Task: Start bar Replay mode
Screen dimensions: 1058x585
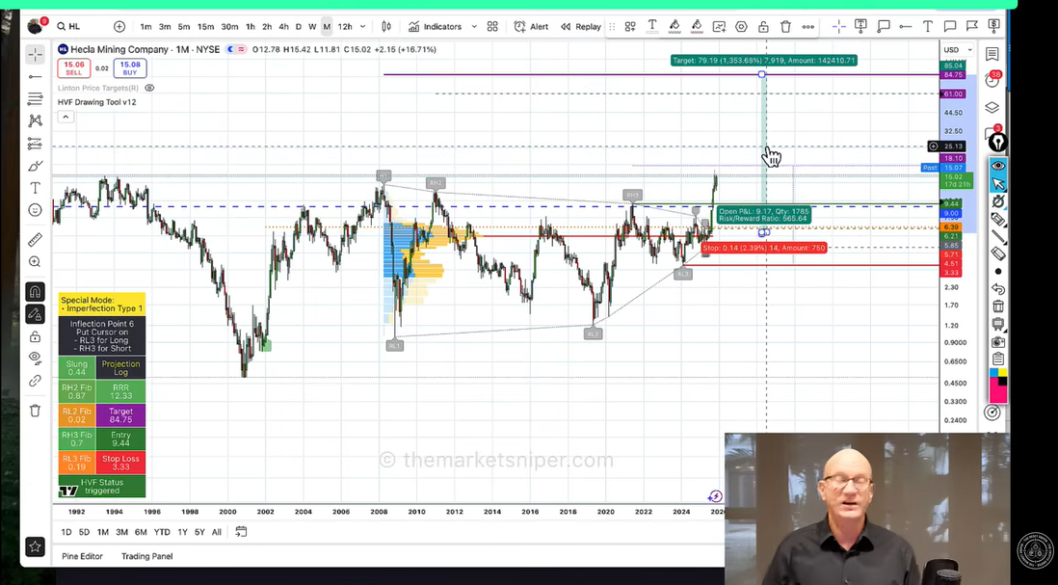Action: 581,27
